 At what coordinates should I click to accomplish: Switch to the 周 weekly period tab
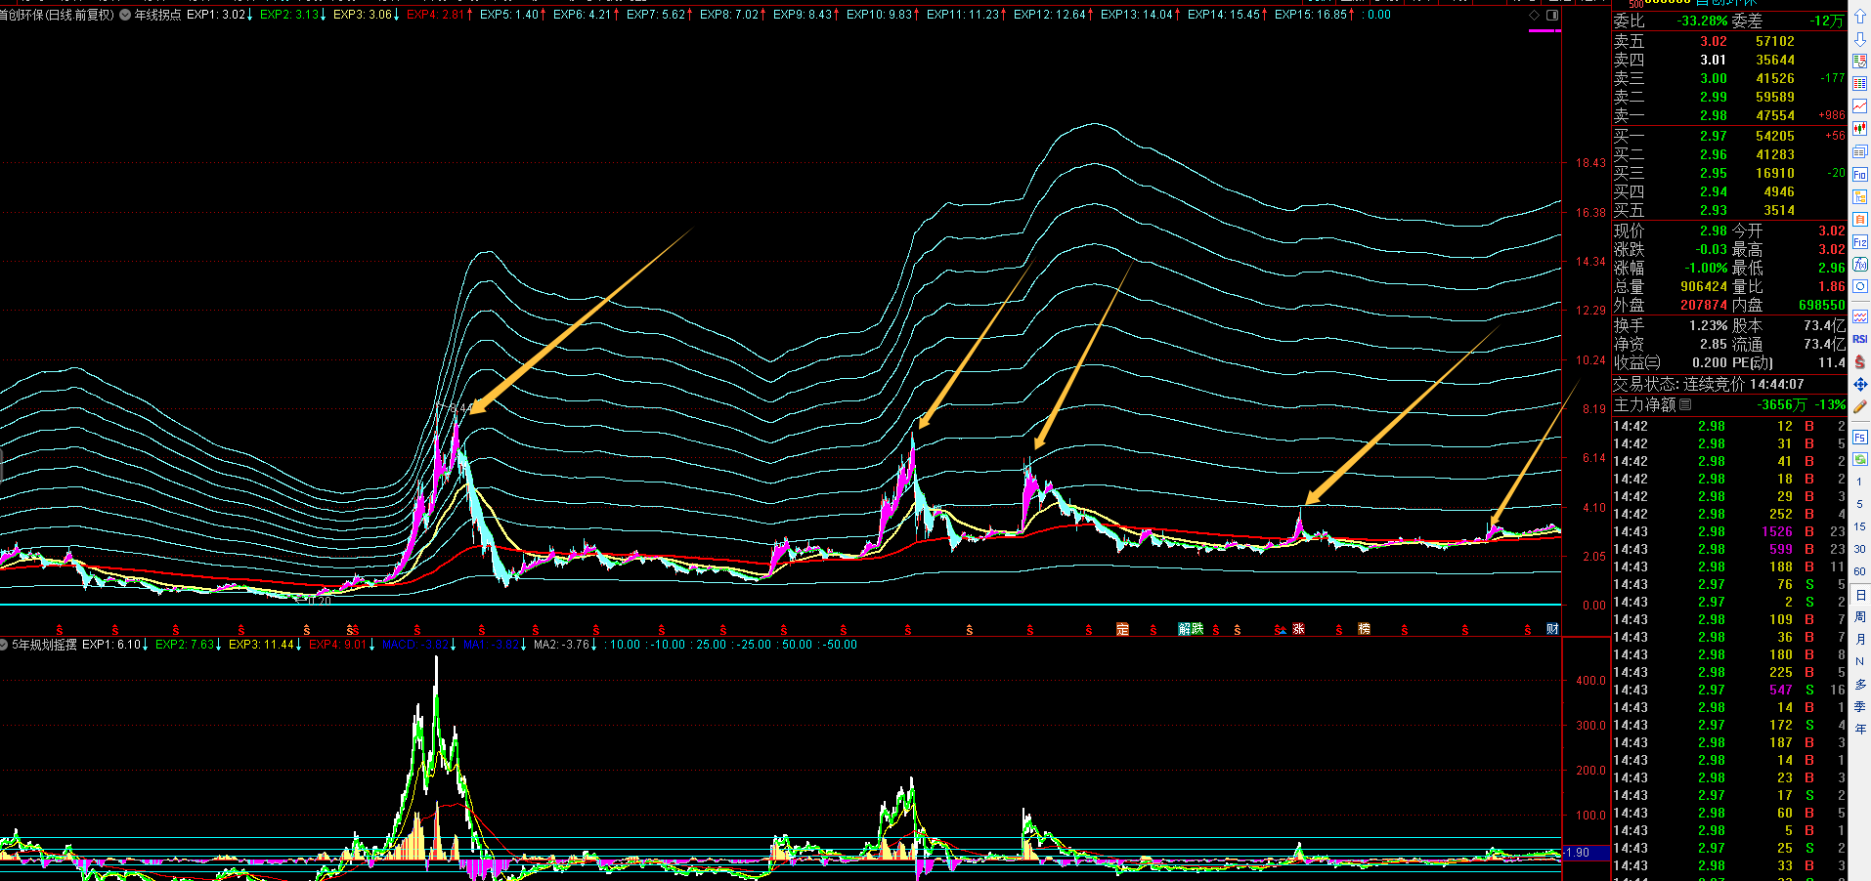coord(1860,616)
